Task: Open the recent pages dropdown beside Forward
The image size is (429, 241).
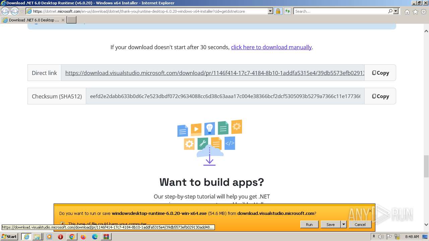Action: [x=22, y=11]
